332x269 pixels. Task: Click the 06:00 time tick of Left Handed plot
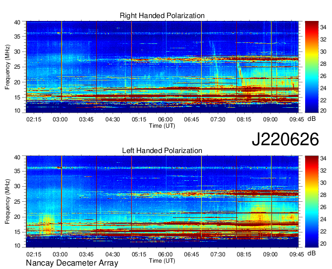pos(165,254)
